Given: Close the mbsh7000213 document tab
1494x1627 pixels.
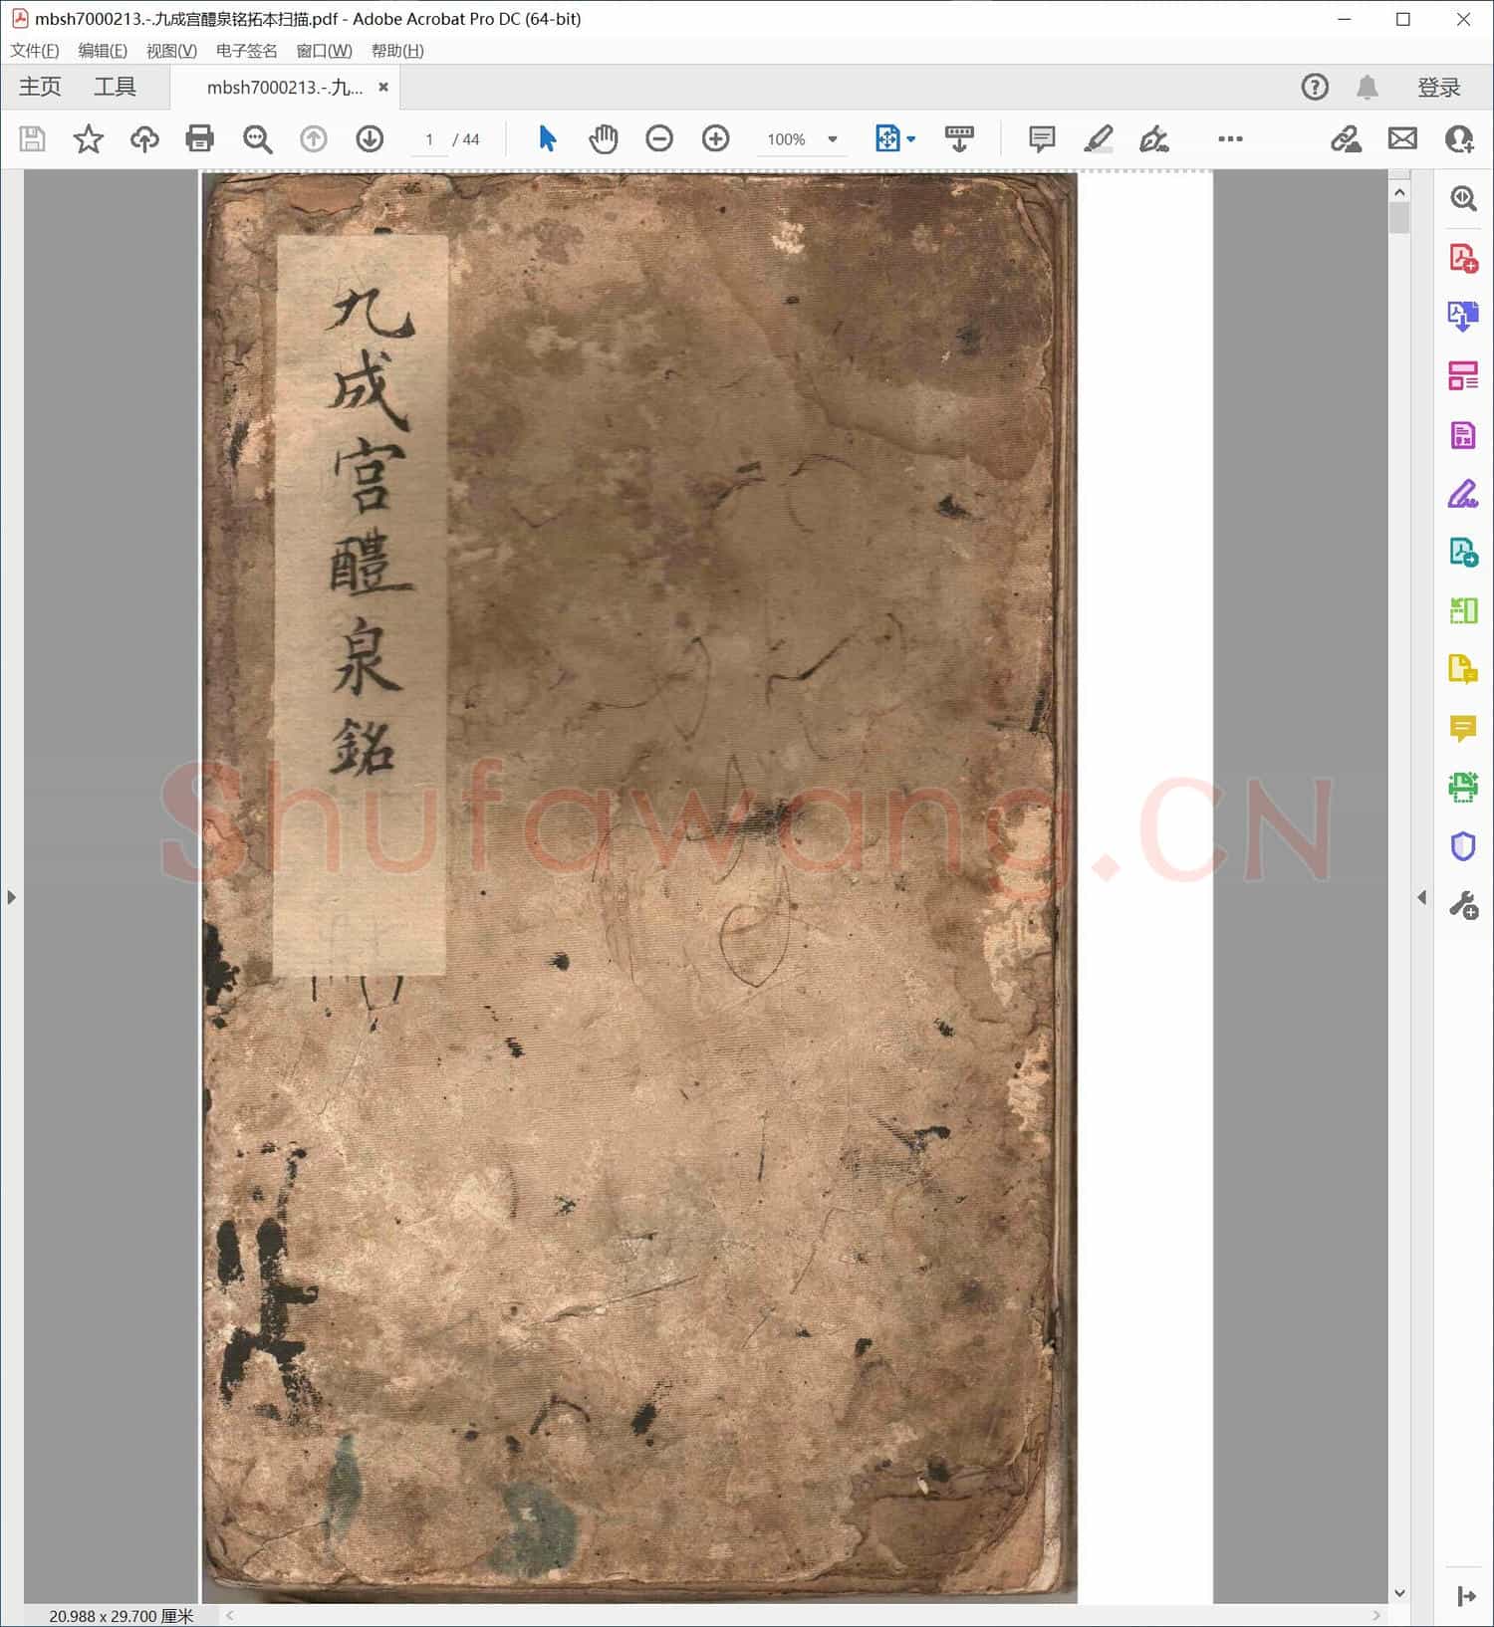Looking at the screenshot, I should click(x=383, y=88).
